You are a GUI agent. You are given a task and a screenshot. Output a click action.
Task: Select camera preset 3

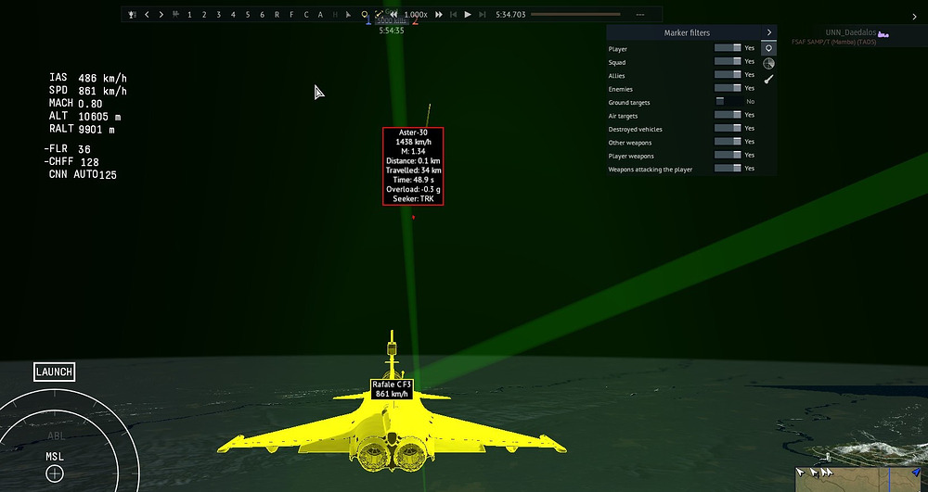click(x=218, y=15)
